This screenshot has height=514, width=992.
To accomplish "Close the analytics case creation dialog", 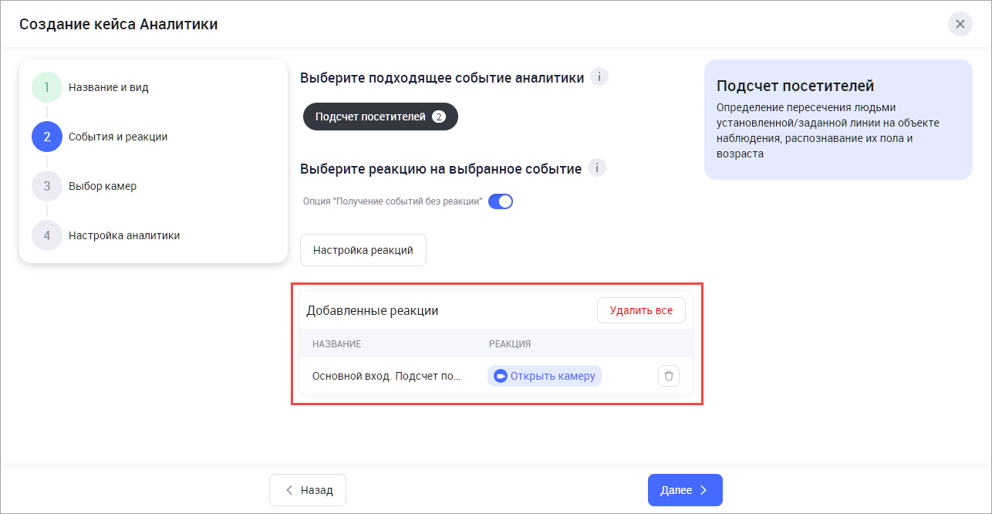I will (x=960, y=24).
